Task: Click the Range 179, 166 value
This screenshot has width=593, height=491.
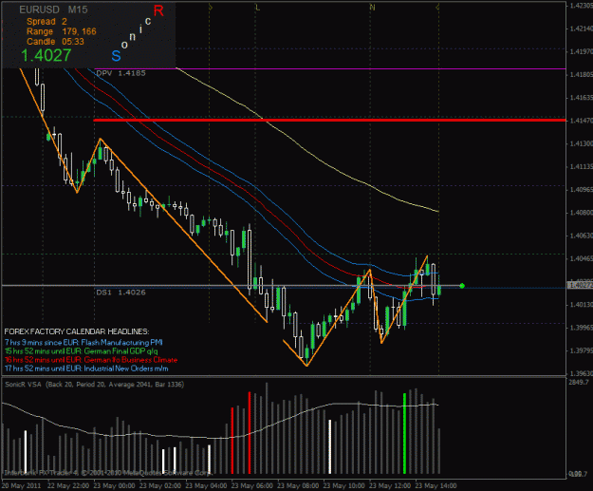Action: coord(62,31)
